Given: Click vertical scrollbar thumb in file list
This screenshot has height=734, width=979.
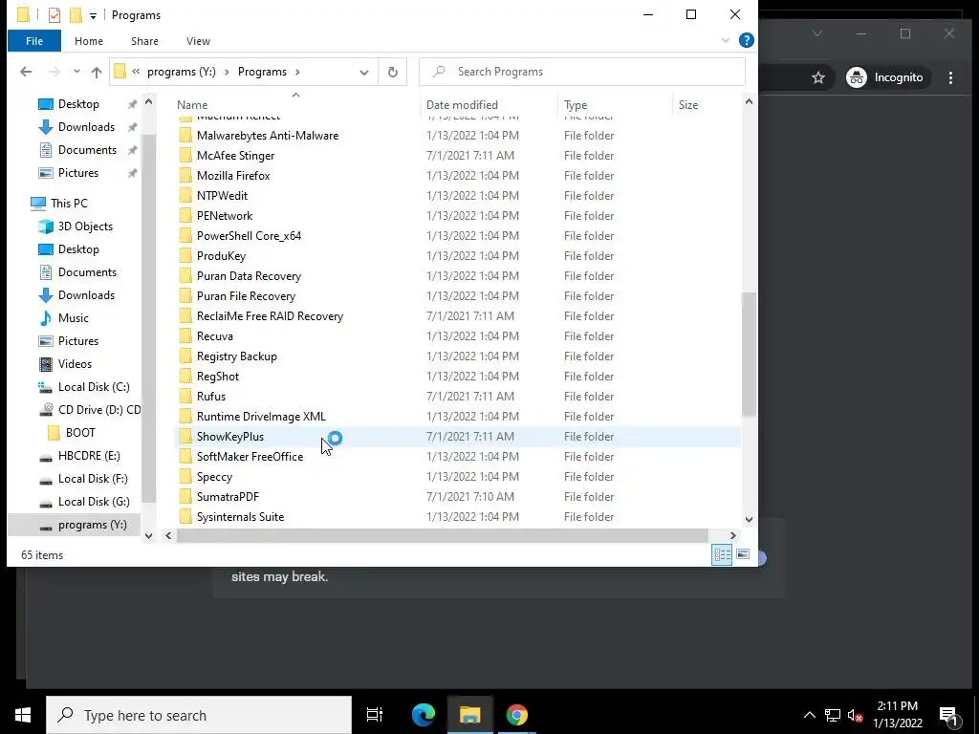Looking at the screenshot, I should point(749,355).
